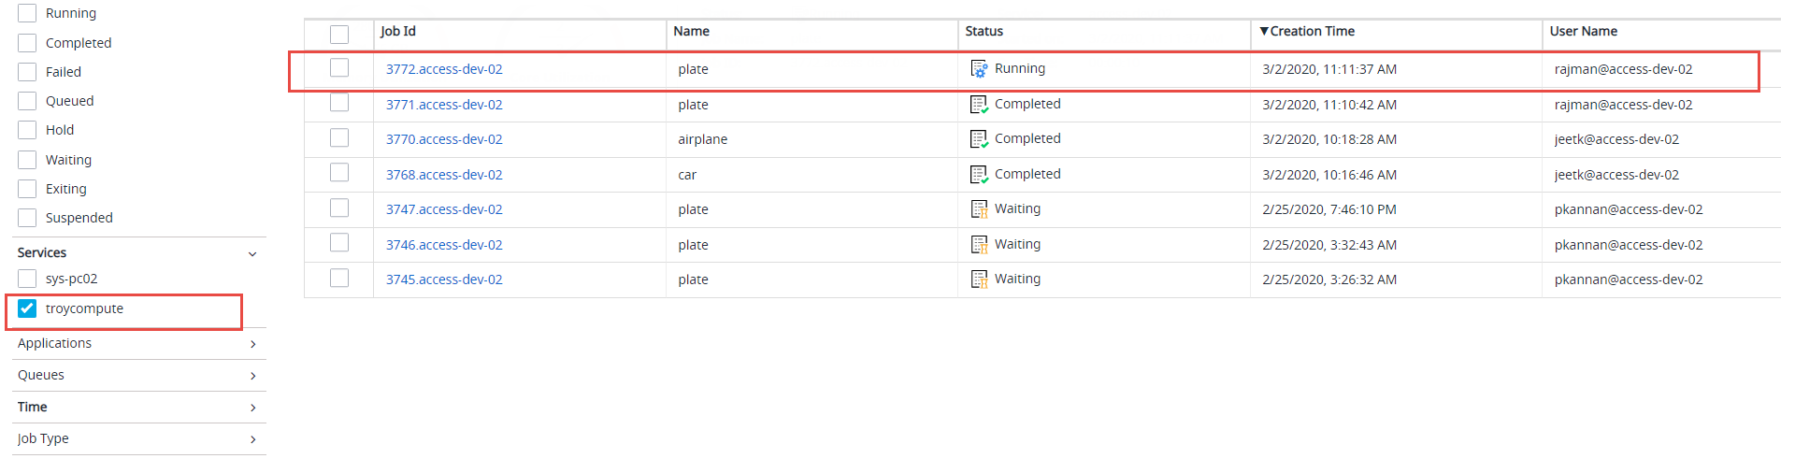The width and height of the screenshot is (1795, 473).
Task: Expand the Queues filter section
Action: [252, 376]
